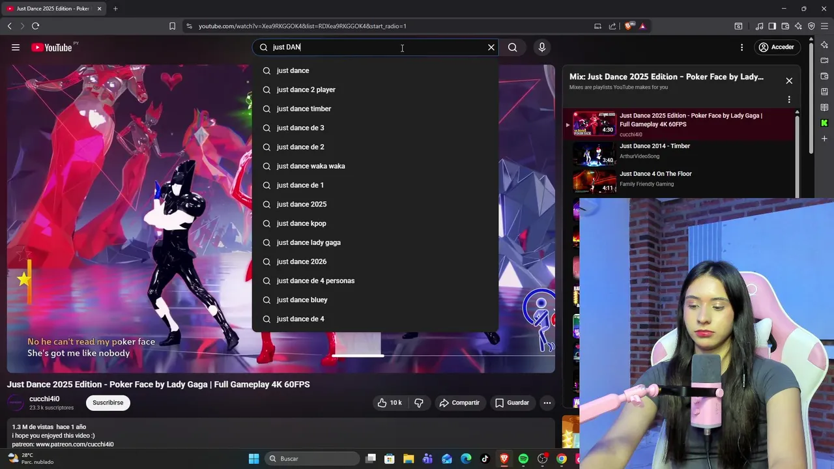Select the suggestion 'just dance kpop'
Viewport: 834px width, 469px height.
pyautogui.click(x=375, y=223)
